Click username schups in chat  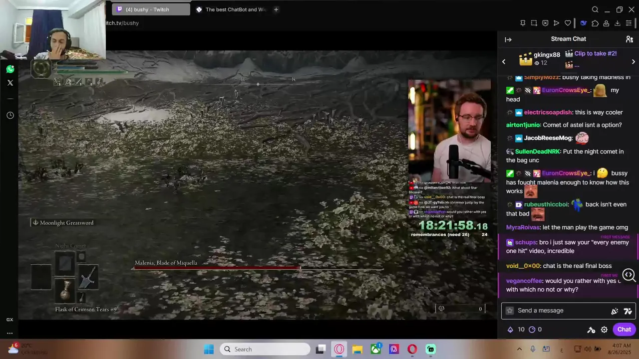pyautogui.click(x=526, y=242)
